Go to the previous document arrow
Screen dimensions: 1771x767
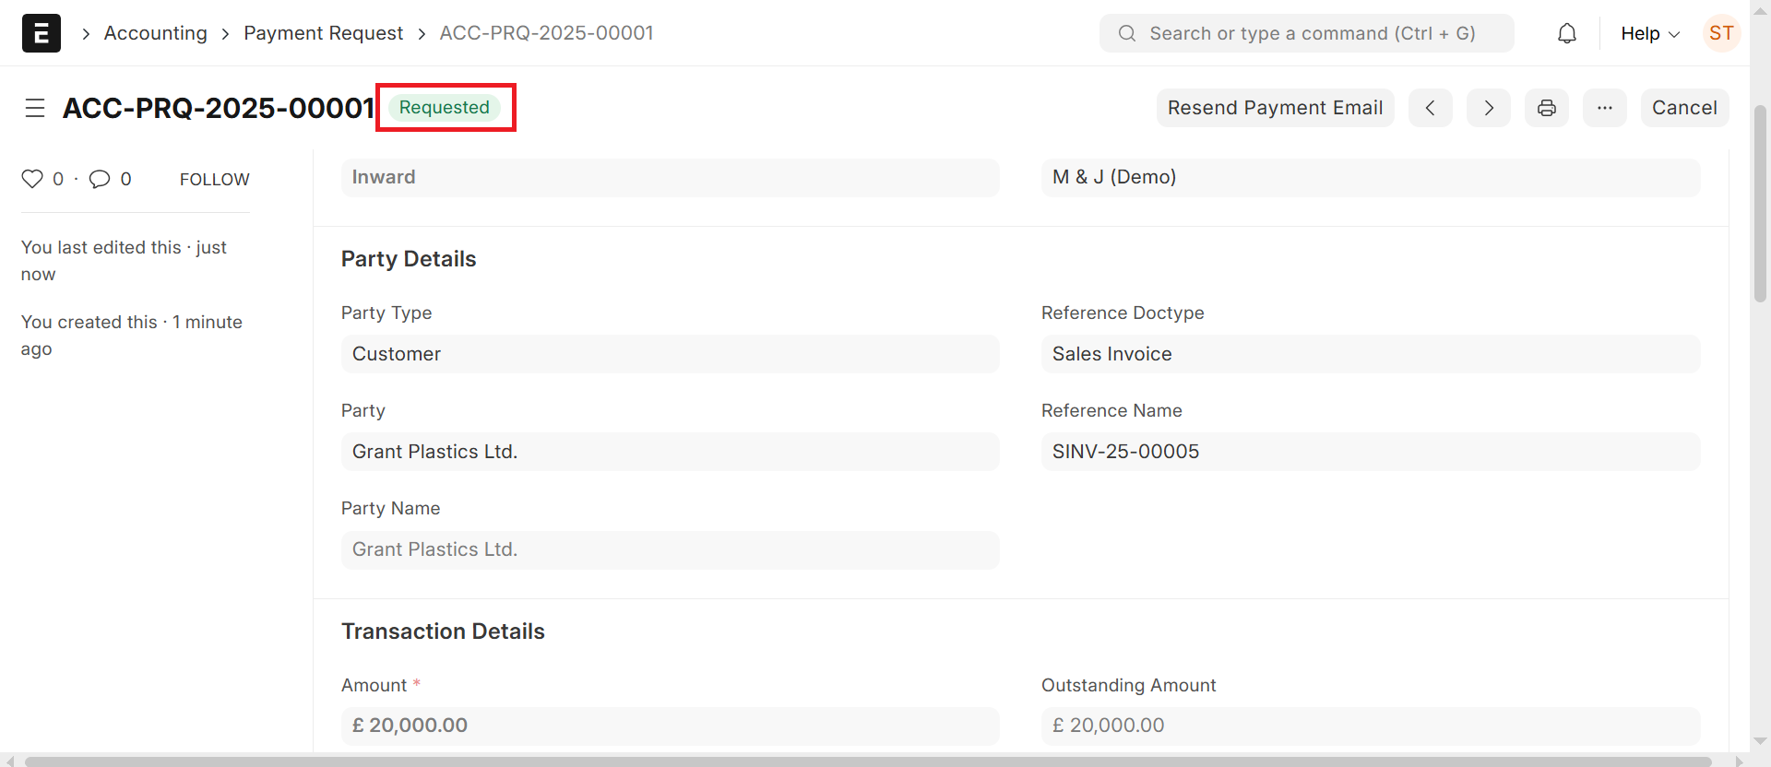click(x=1430, y=108)
